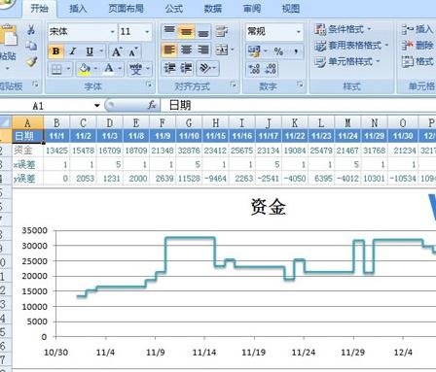Apply the yellow fill color bucket

point(85,69)
